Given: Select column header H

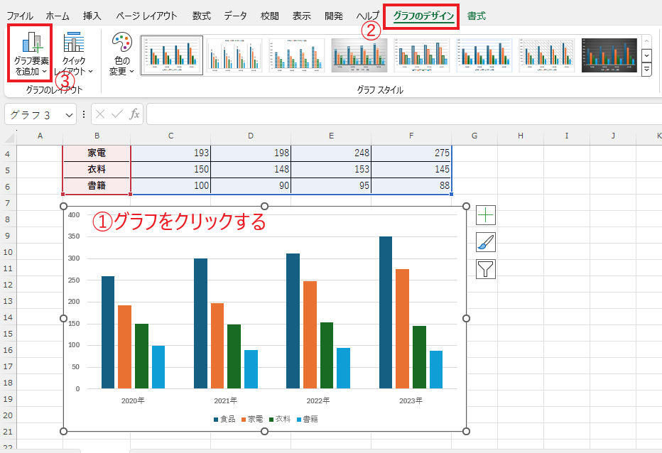Looking at the screenshot, I should [521, 136].
